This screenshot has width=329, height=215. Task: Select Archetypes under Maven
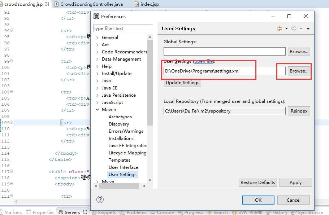pos(120,117)
